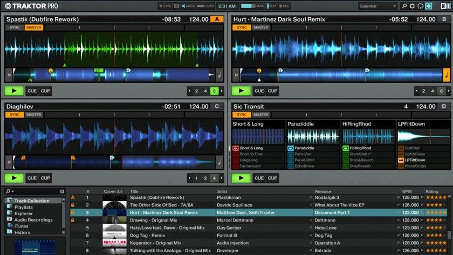Click the lock icon on row 2
This screenshot has width=453, height=255.
point(72,205)
